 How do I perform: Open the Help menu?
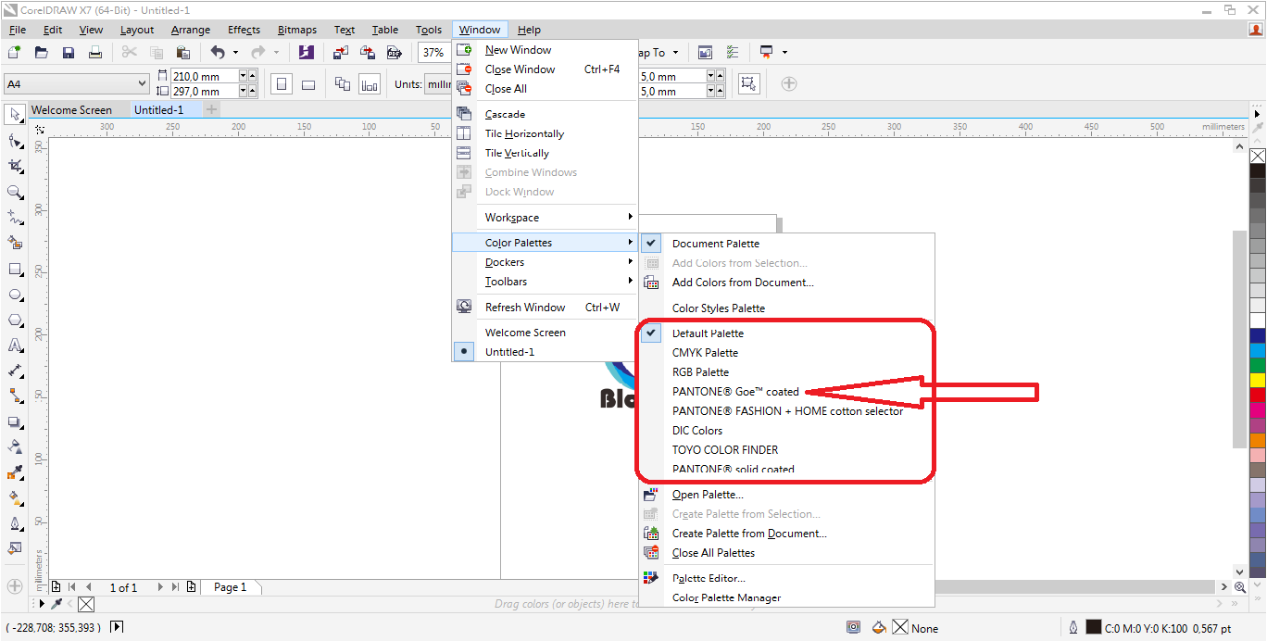click(x=529, y=30)
